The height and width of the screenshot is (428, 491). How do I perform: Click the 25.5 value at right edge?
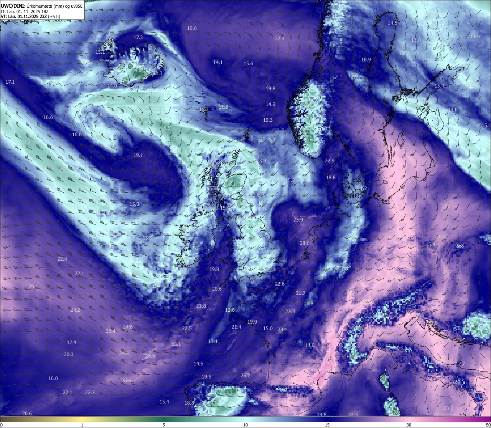463,300
